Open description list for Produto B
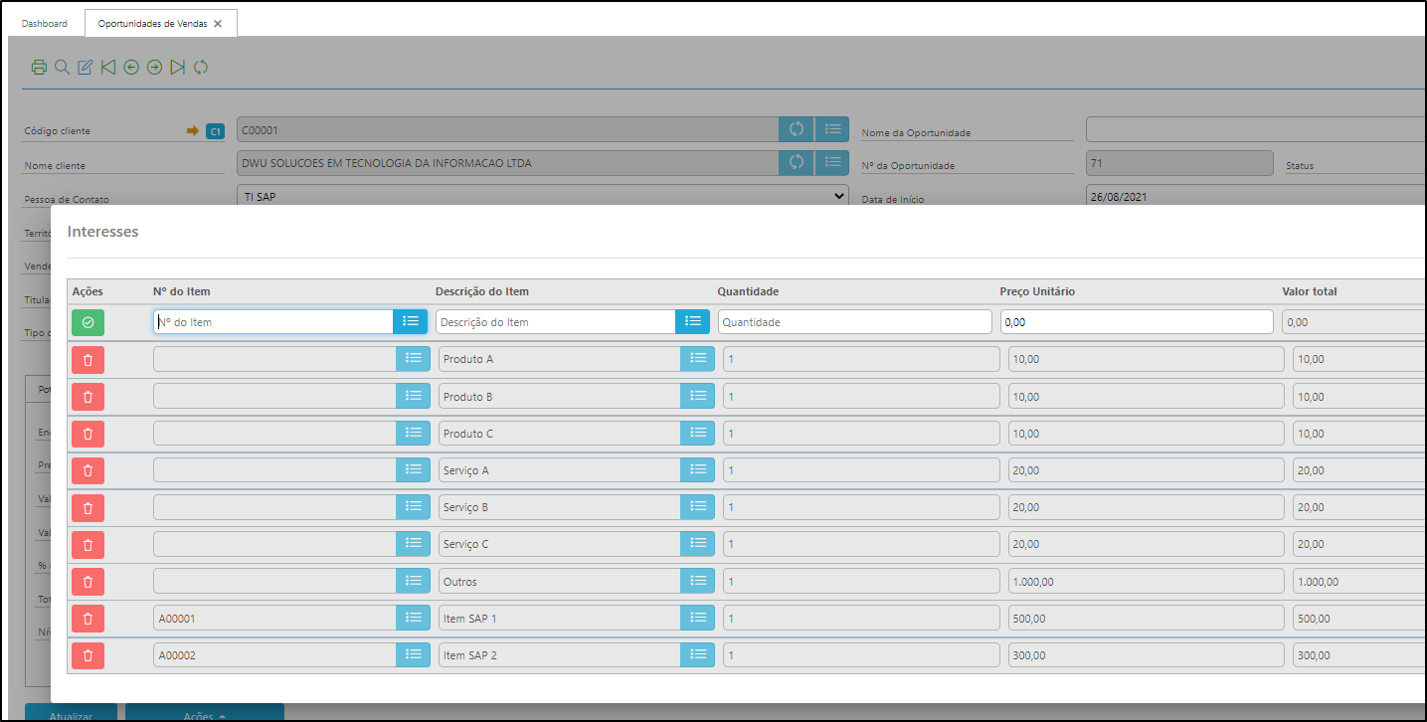The width and height of the screenshot is (1427, 722). [x=698, y=396]
